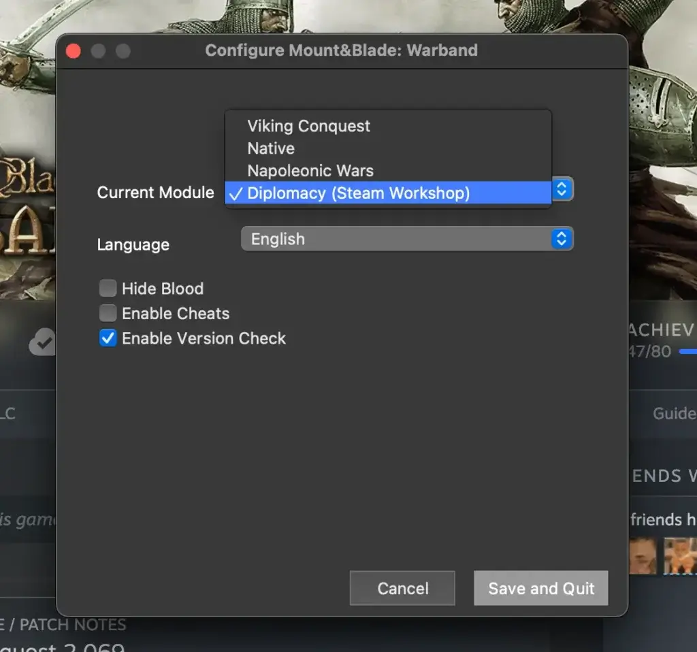This screenshot has width=697, height=652.
Task: Tick the Enable Cheats checkbox
Action: pos(108,313)
